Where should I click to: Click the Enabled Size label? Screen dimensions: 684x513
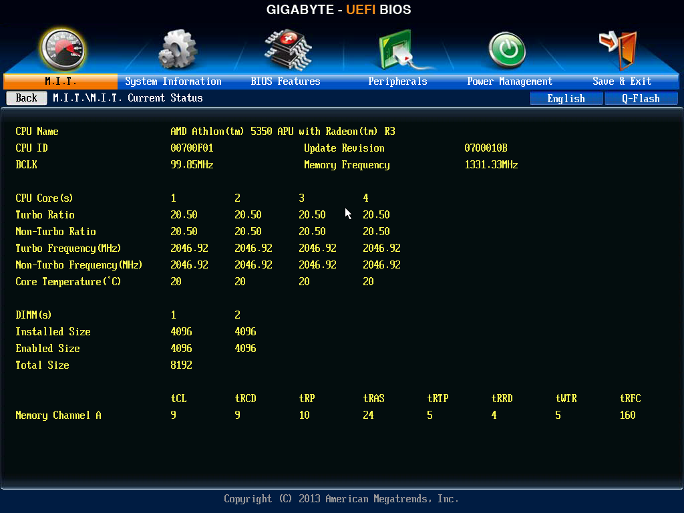(48, 348)
